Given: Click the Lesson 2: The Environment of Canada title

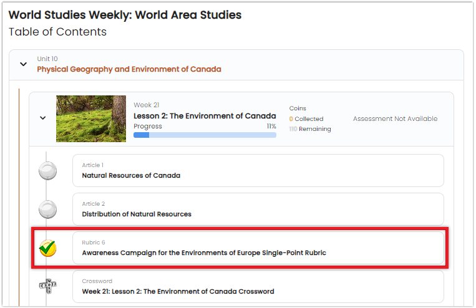Looking at the screenshot, I should pos(205,116).
